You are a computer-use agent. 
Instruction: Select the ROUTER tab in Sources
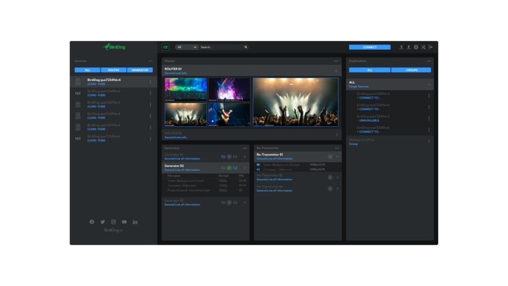click(114, 70)
